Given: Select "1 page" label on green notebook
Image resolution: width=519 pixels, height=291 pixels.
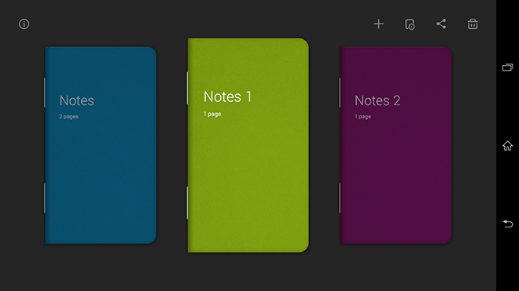Looking at the screenshot, I should (x=212, y=114).
